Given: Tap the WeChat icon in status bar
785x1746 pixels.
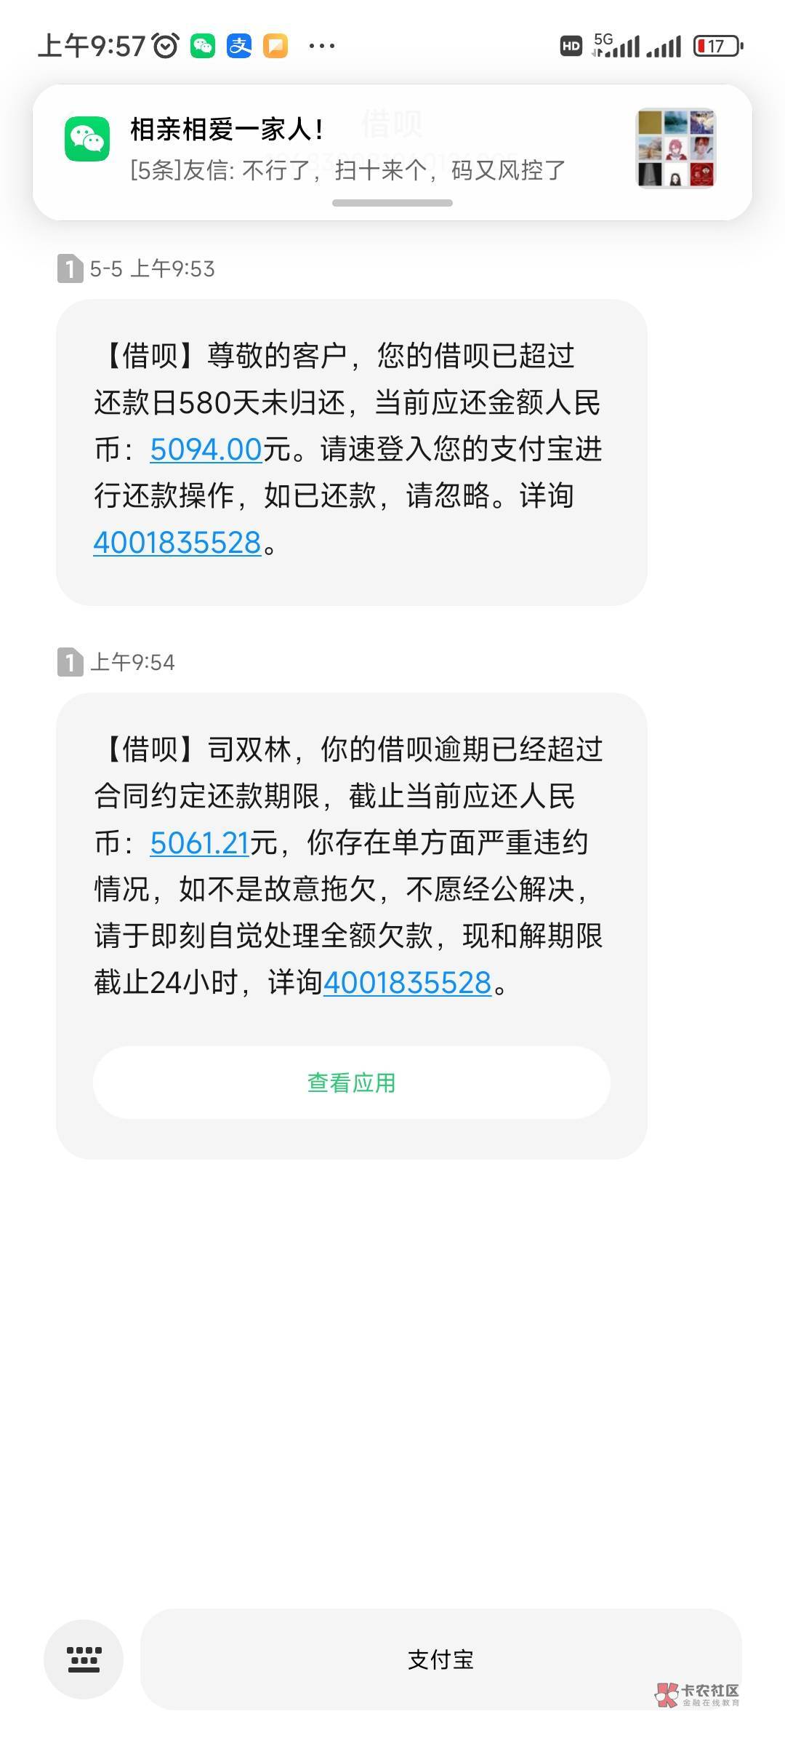Looking at the screenshot, I should click(x=203, y=46).
